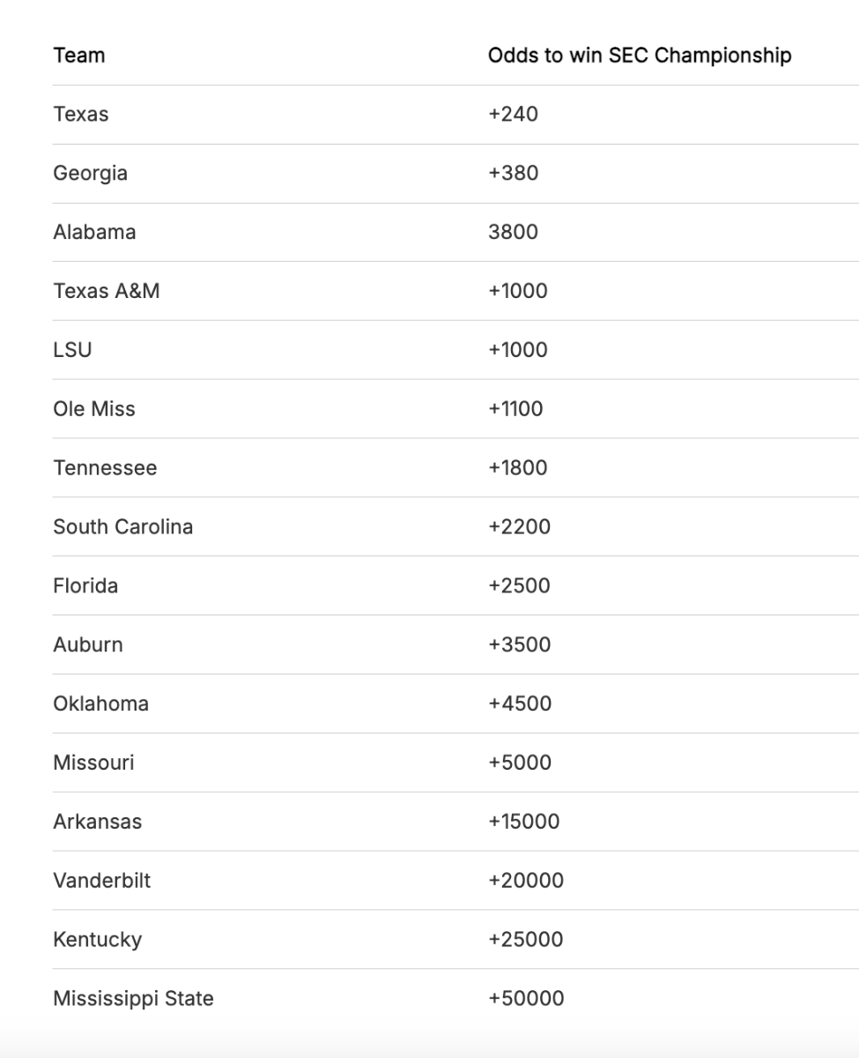Click Ole Miss +1100 odds
Viewport: 859px width, 1058px height.
click(x=515, y=409)
